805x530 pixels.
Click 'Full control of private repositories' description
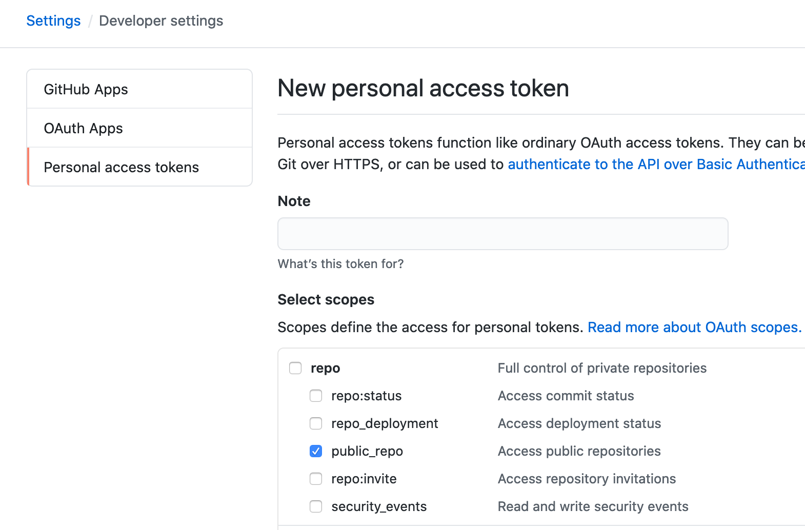point(602,368)
